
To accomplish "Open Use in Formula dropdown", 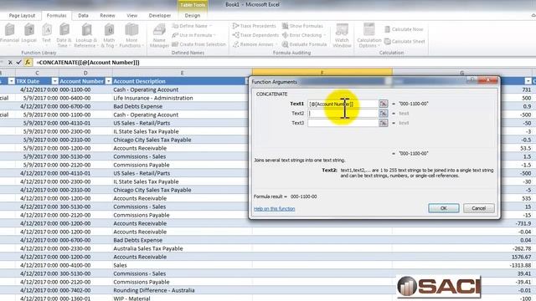I will coord(193,35).
